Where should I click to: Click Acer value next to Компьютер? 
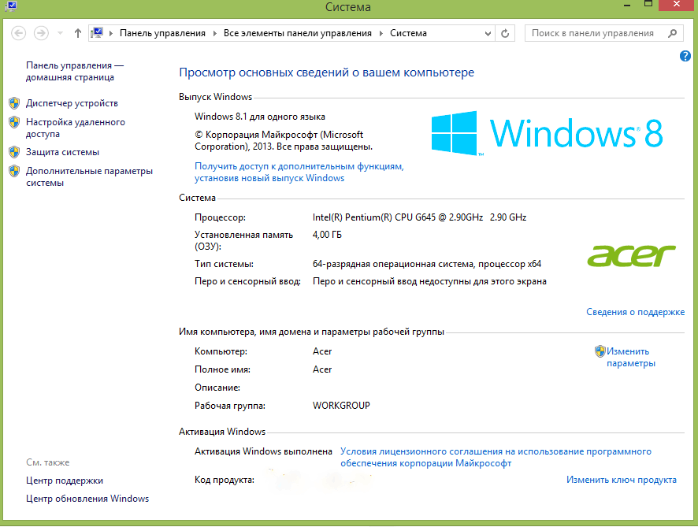(322, 351)
